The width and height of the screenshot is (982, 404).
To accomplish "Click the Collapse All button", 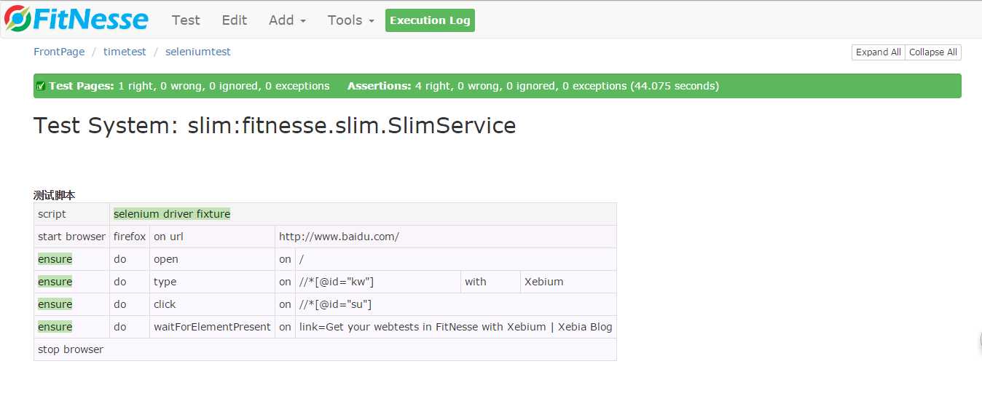I will [933, 52].
